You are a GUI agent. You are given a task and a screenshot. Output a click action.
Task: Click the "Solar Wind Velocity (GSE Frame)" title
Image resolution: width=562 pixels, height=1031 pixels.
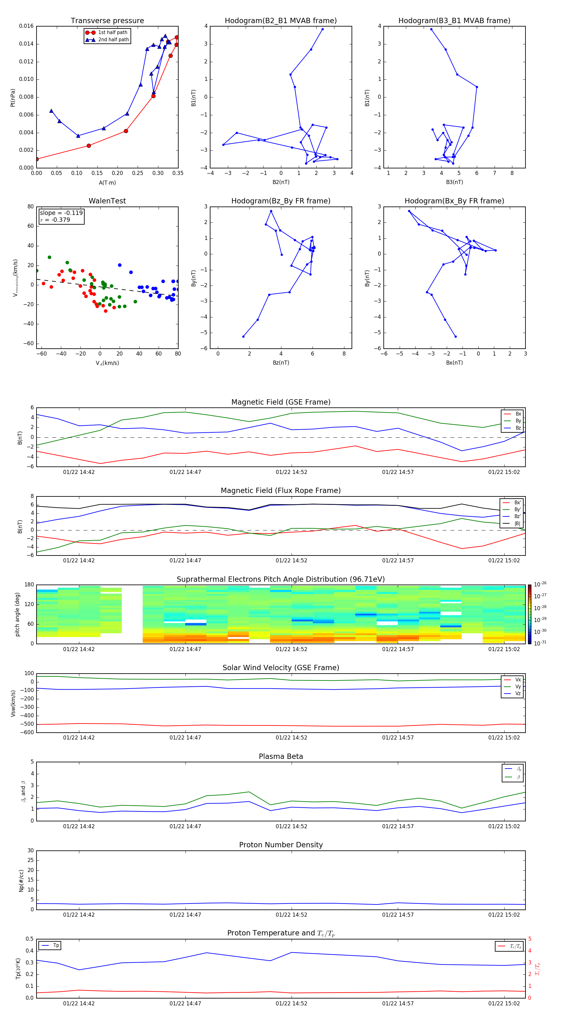point(281,668)
